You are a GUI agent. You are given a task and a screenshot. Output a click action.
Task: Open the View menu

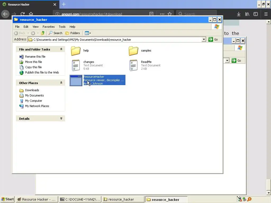(x=36, y=27)
